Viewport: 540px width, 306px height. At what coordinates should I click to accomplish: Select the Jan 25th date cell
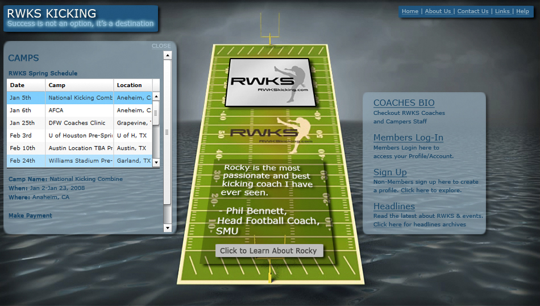(26, 123)
